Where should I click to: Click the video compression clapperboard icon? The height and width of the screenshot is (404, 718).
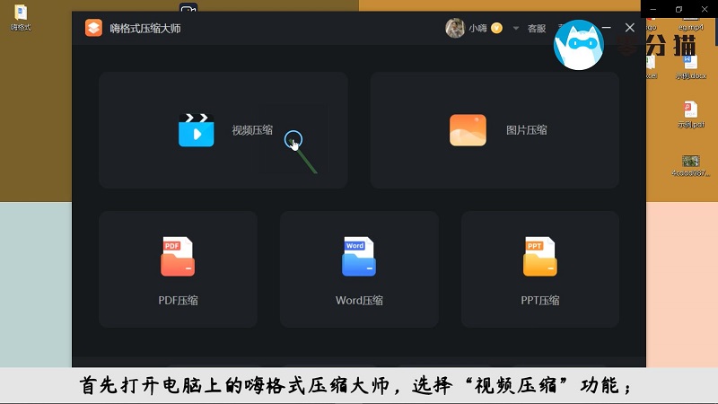coord(196,130)
